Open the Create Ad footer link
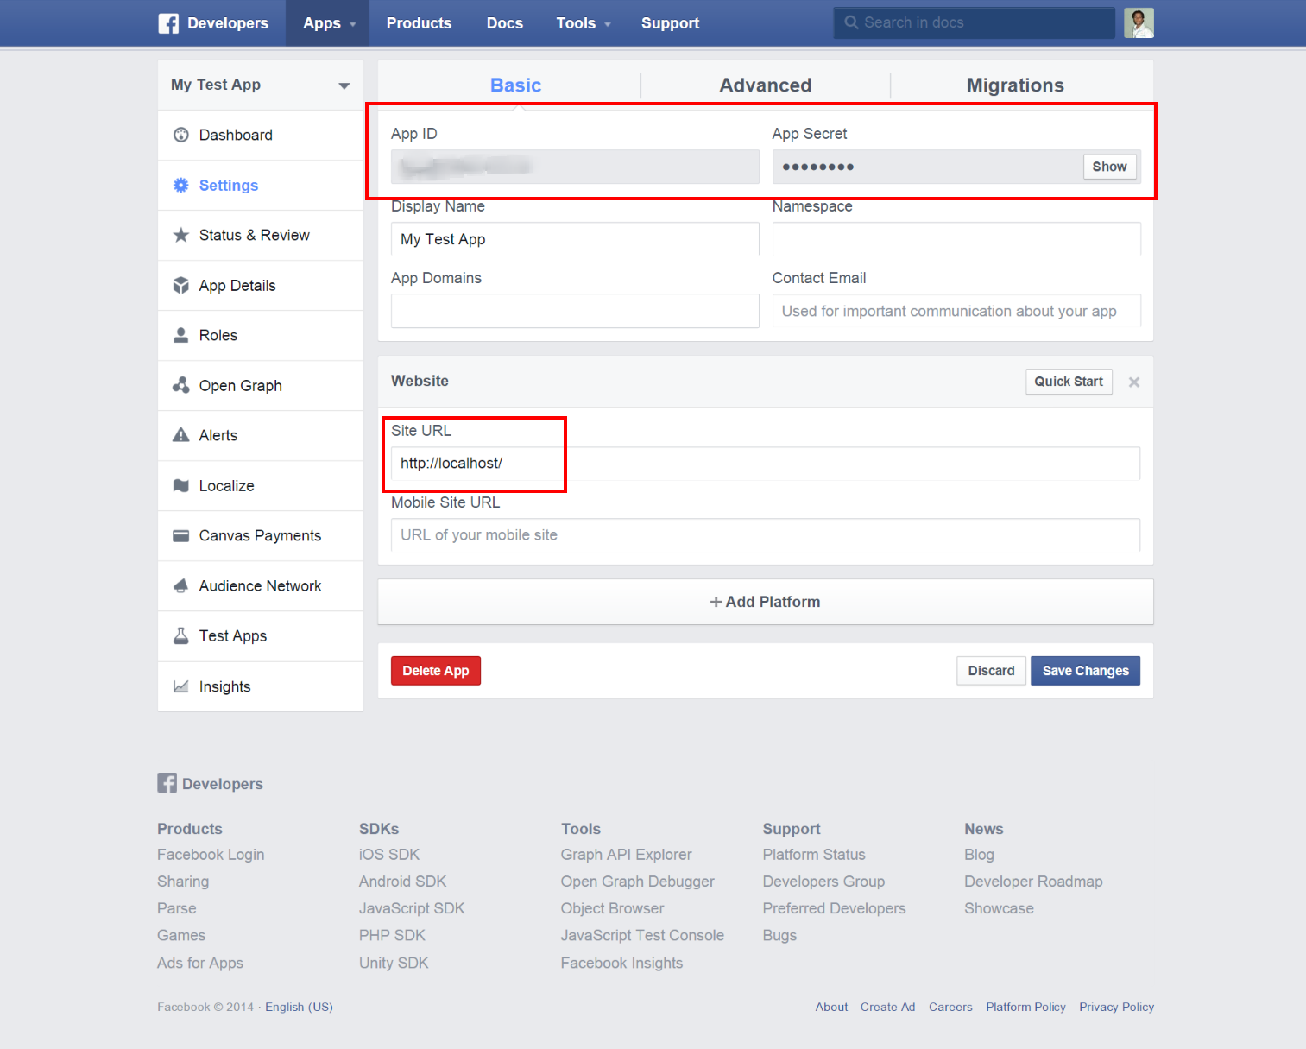This screenshot has height=1049, width=1306. pyautogui.click(x=887, y=1007)
